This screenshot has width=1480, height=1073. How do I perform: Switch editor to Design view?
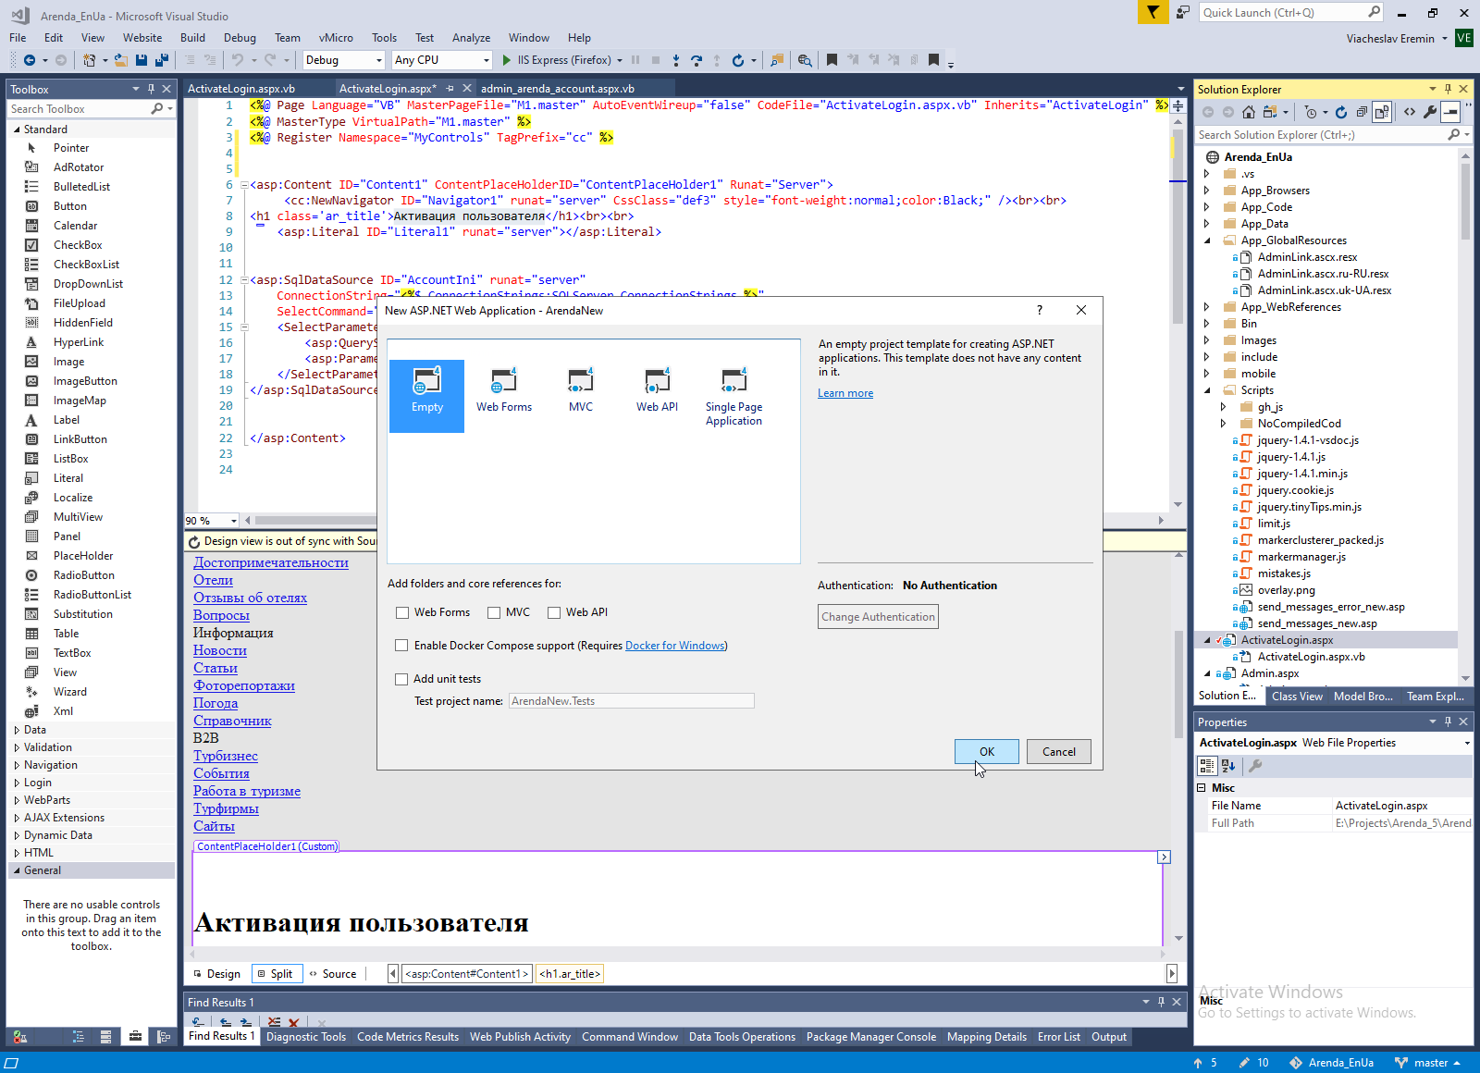click(x=216, y=974)
